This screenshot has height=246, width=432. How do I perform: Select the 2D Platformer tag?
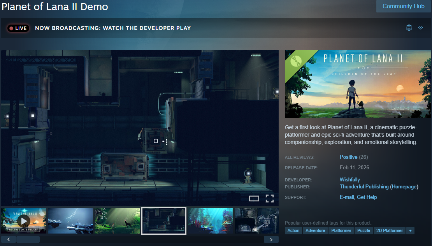tap(390, 230)
